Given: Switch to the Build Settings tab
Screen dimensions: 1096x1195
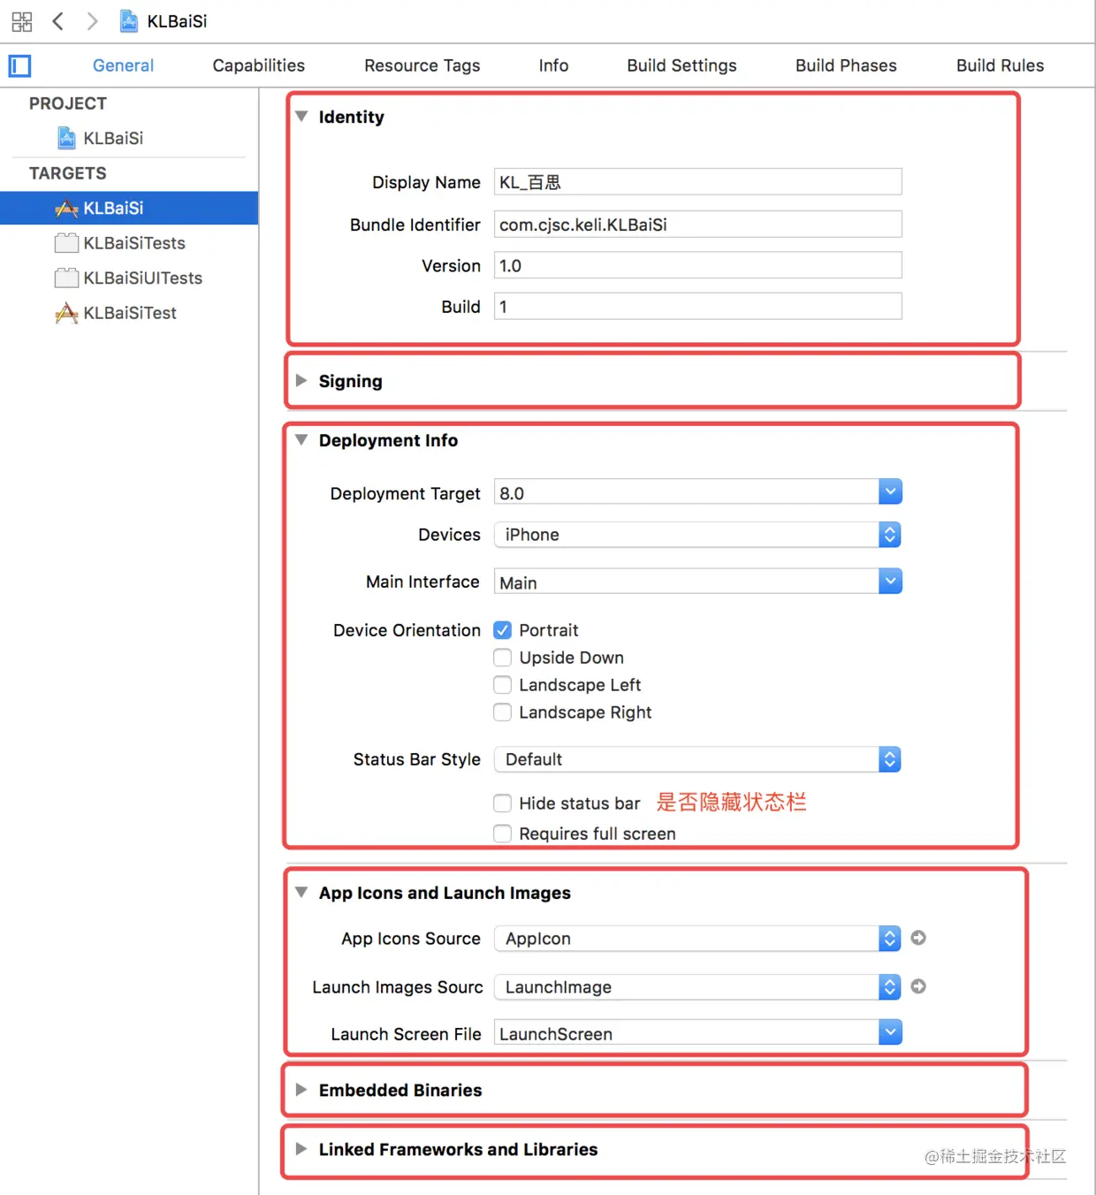Looking at the screenshot, I should pyautogui.click(x=681, y=65).
